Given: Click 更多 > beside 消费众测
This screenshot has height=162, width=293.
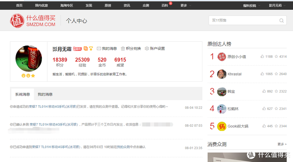Looking at the screenshot, I should pyautogui.click(x=282, y=144).
